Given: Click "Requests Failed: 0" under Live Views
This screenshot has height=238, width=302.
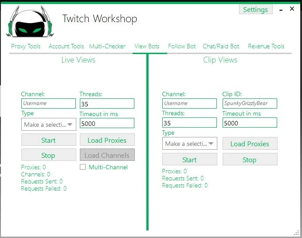Looking at the screenshot, I should [x=44, y=188].
